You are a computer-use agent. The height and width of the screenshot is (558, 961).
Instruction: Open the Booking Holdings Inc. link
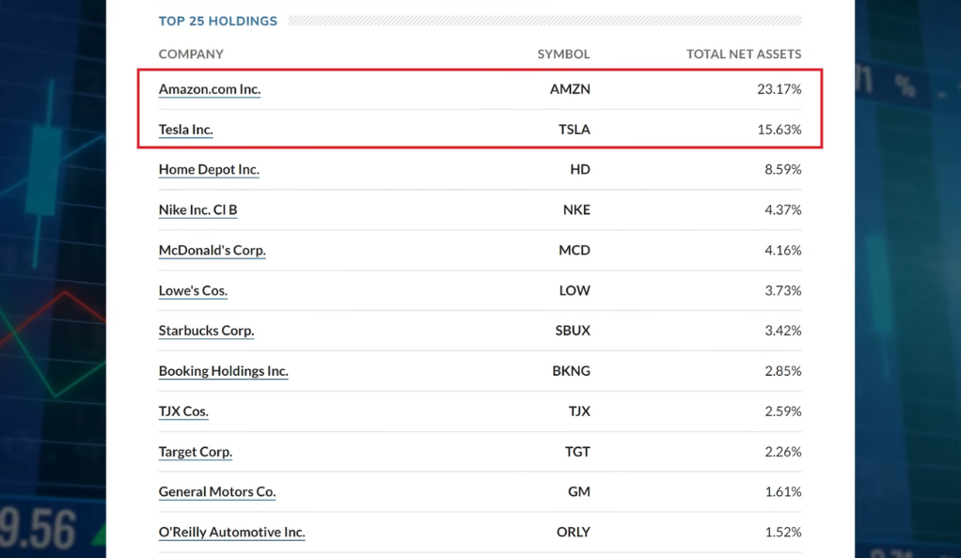(224, 371)
